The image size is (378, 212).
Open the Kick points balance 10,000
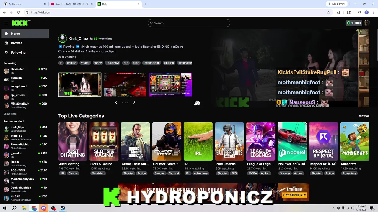point(354,23)
